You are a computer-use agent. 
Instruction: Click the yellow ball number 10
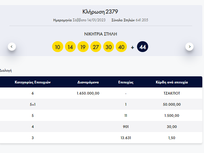click(x=58, y=47)
